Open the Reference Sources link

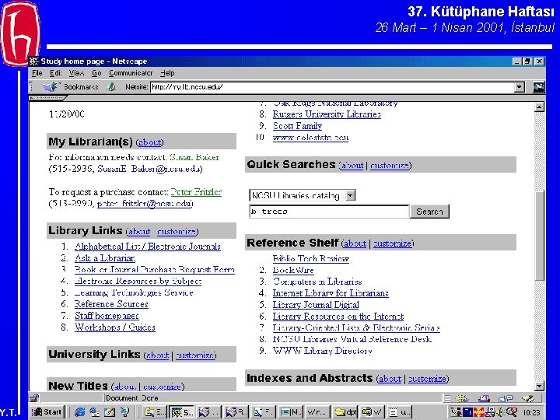[x=111, y=304]
